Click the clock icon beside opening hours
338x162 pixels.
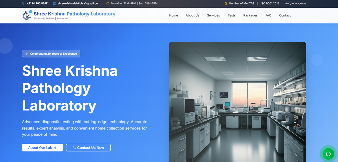108,4
